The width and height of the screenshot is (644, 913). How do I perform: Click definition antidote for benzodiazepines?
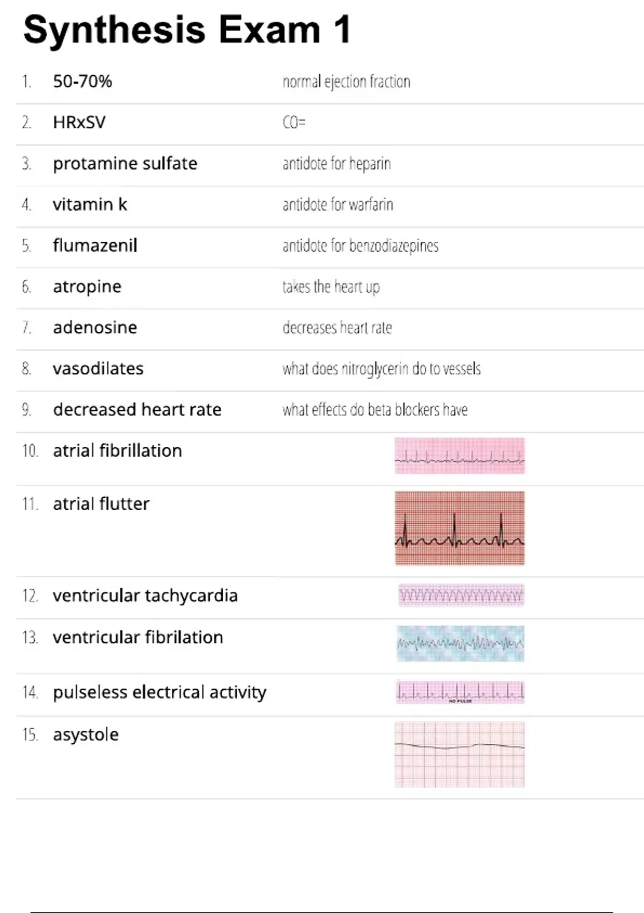[x=361, y=245]
